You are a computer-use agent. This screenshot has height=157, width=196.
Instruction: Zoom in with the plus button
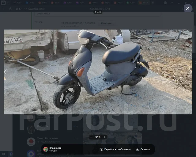[105, 137]
